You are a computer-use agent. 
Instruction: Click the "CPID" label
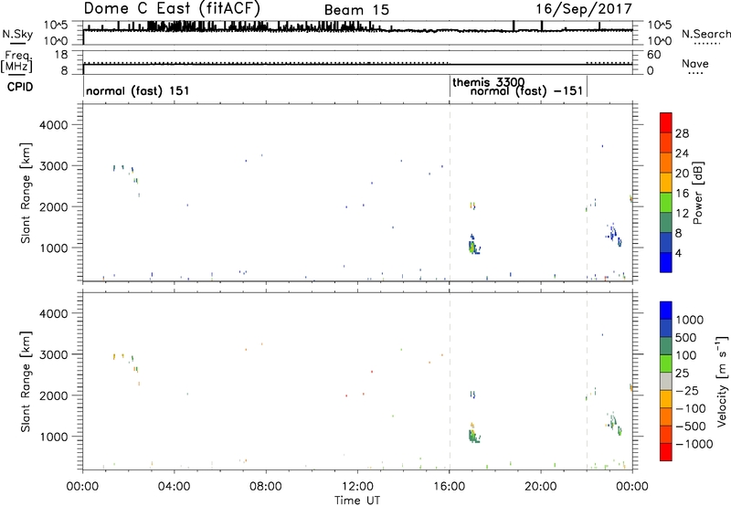point(20,87)
